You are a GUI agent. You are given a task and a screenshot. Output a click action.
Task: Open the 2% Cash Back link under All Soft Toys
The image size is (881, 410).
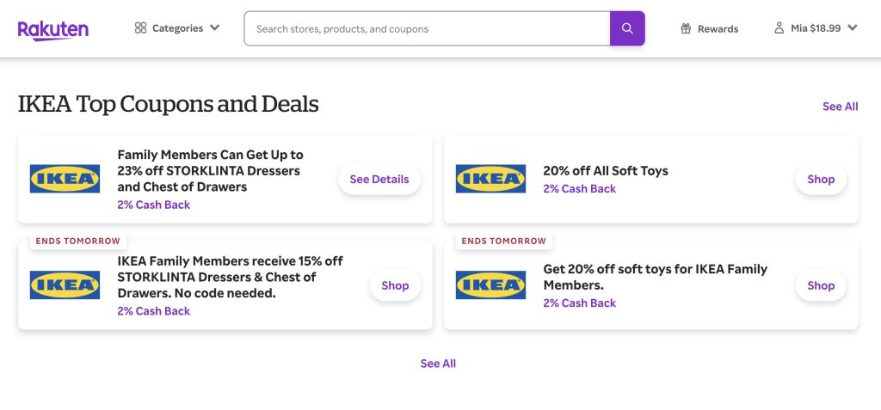pos(579,189)
